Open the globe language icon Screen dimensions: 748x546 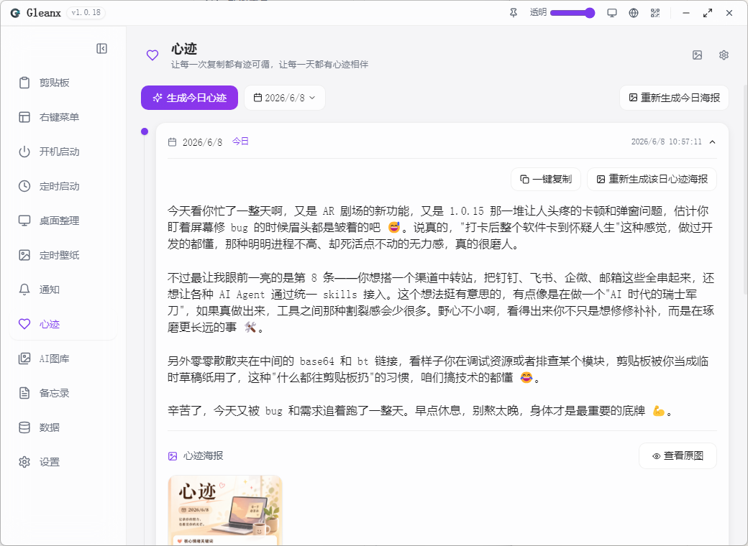point(634,13)
